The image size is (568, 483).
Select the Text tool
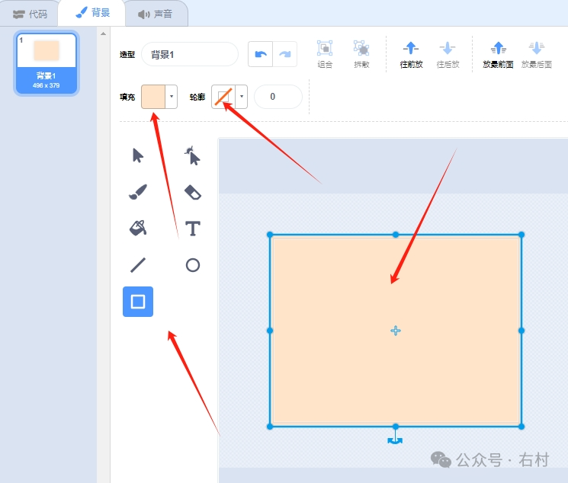point(193,229)
